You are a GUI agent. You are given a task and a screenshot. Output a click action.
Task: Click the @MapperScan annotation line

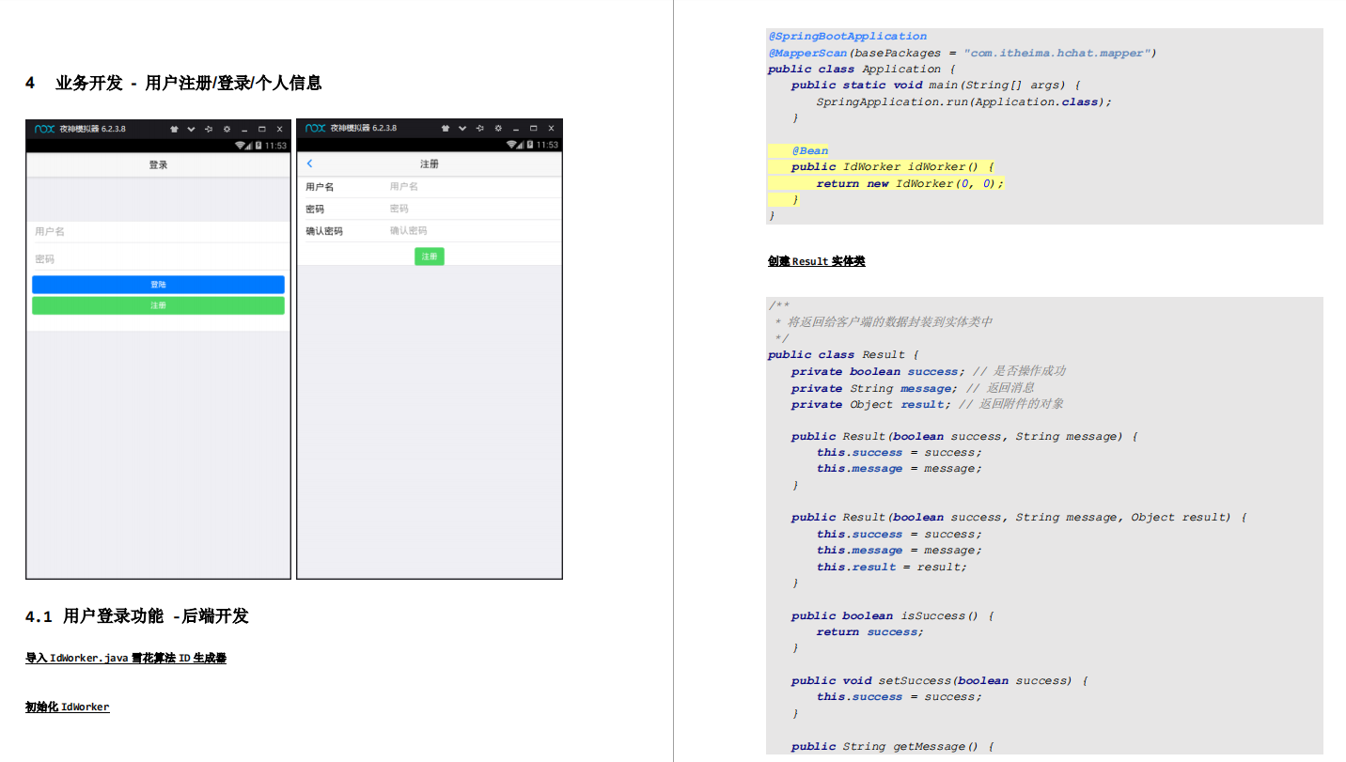[963, 53]
